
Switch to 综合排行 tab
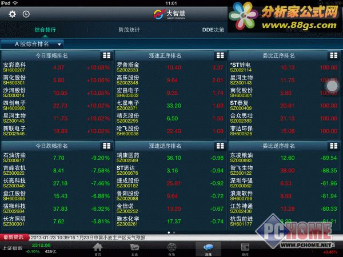click(45, 30)
